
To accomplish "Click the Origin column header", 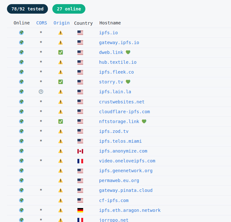I will pos(62,23).
